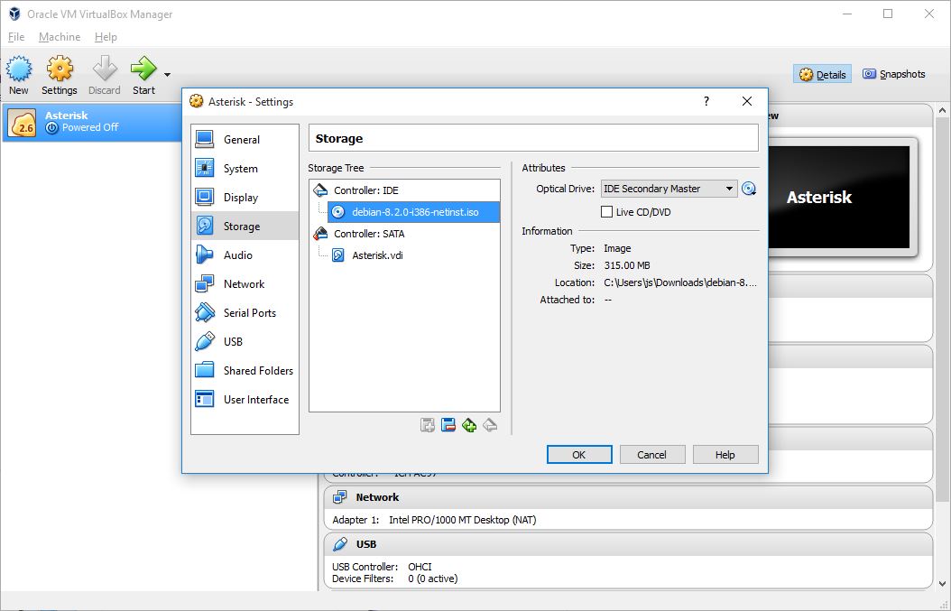Click the question mark help icon in titlebar
Viewport: 951px width, 611px height.
coord(706,101)
